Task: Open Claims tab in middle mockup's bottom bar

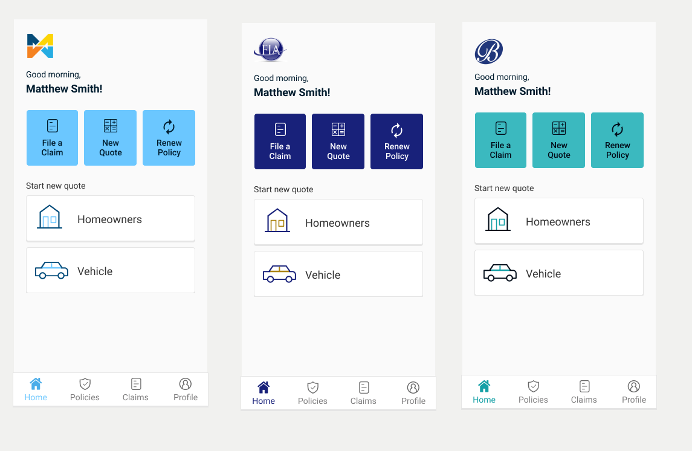Action: point(363,393)
